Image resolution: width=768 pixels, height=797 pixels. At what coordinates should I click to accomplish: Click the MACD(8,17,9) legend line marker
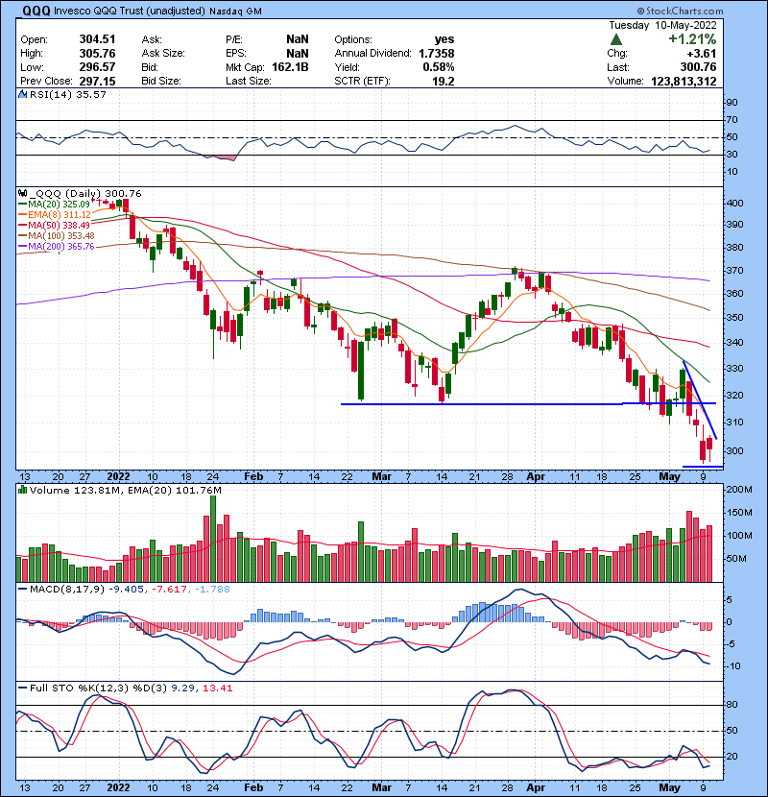point(22,590)
